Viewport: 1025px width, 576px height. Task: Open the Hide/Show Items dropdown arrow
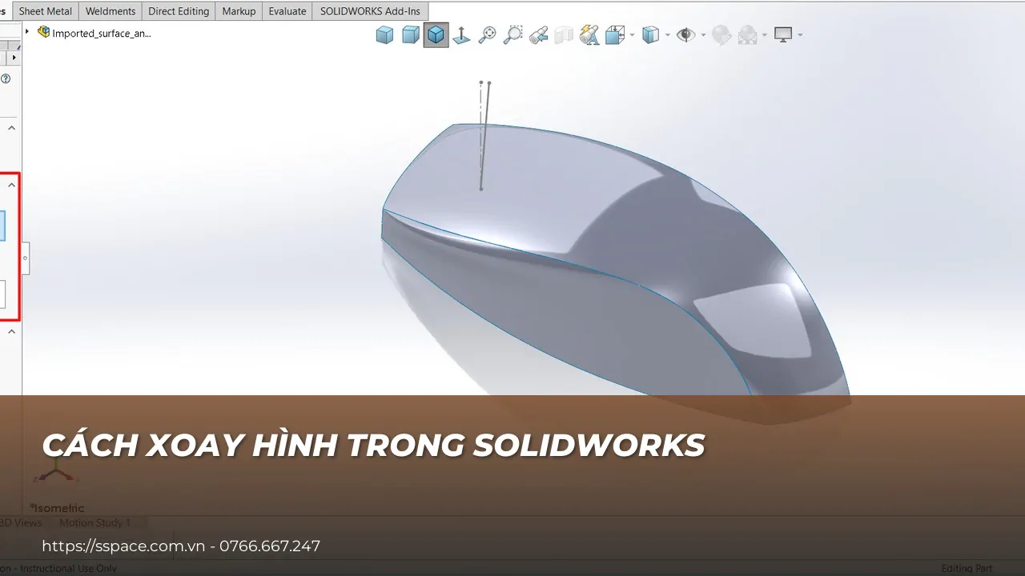pos(703,34)
